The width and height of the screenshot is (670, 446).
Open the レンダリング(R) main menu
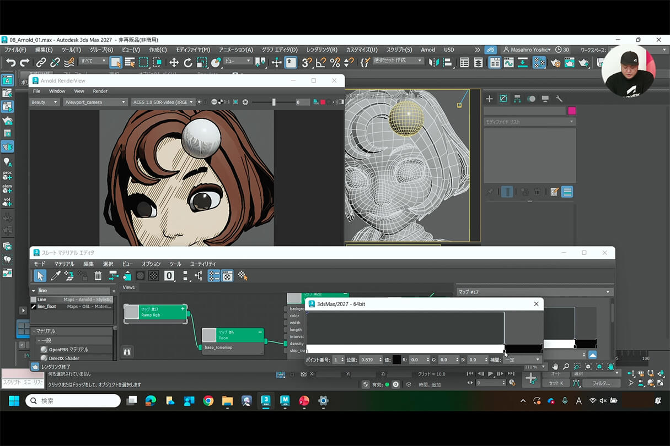321,50
